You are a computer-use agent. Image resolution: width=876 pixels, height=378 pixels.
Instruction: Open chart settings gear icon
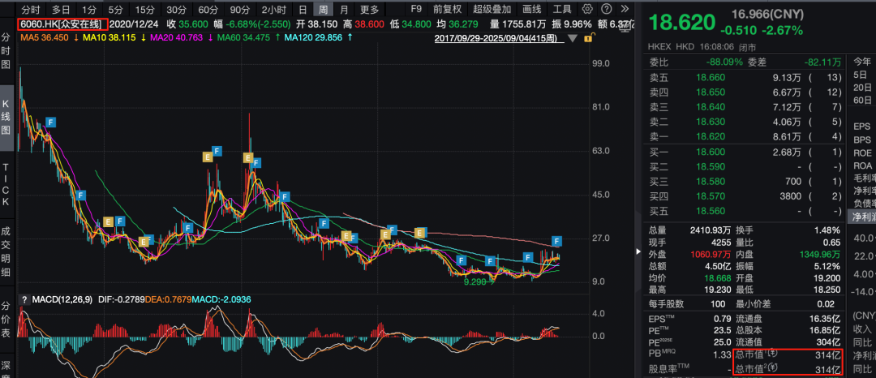(x=587, y=9)
